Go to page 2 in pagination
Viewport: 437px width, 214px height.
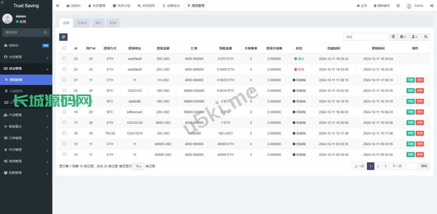point(378,166)
